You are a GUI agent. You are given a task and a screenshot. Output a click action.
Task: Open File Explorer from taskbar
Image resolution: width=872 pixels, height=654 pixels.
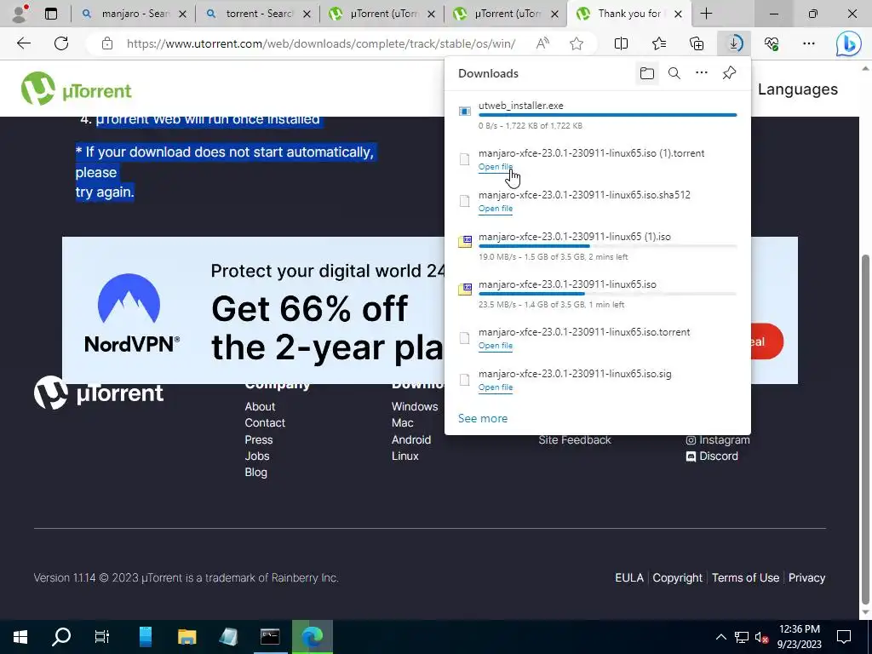186,637
